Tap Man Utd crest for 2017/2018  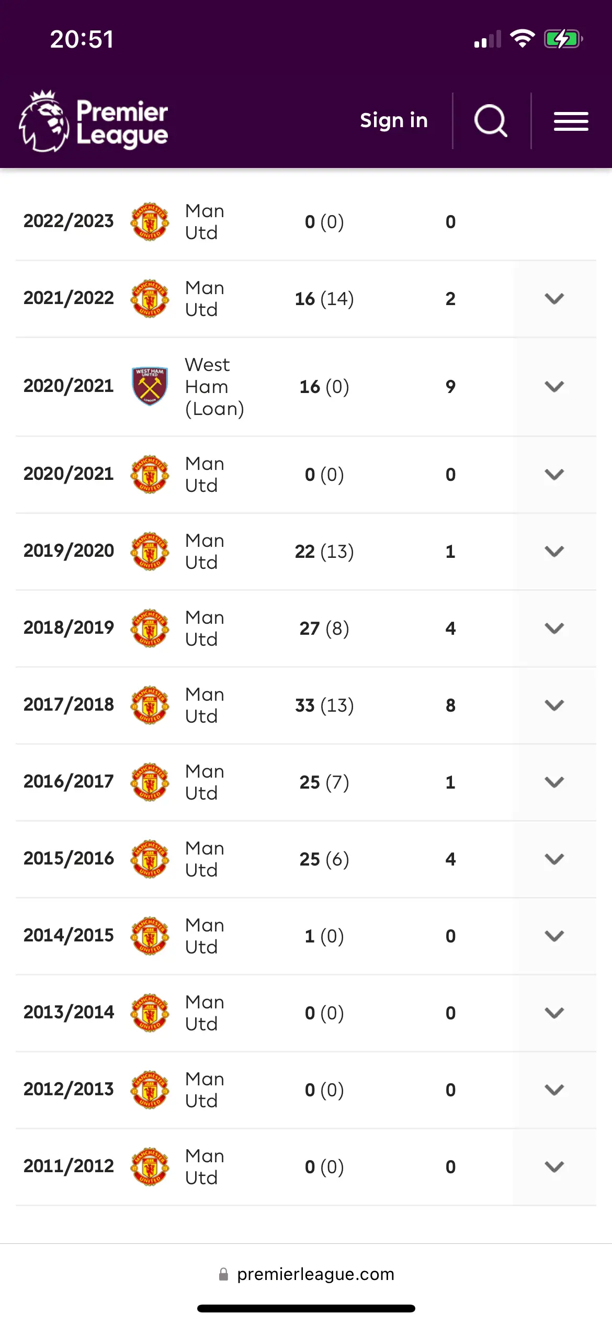click(150, 705)
